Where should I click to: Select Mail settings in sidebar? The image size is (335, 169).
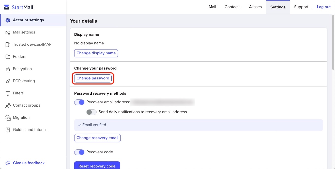(x=33, y=32)
